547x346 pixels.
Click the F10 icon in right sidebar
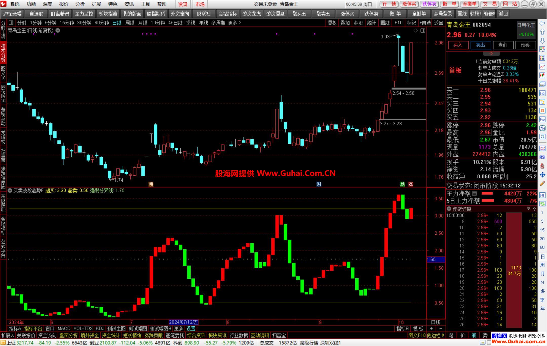(542, 93)
